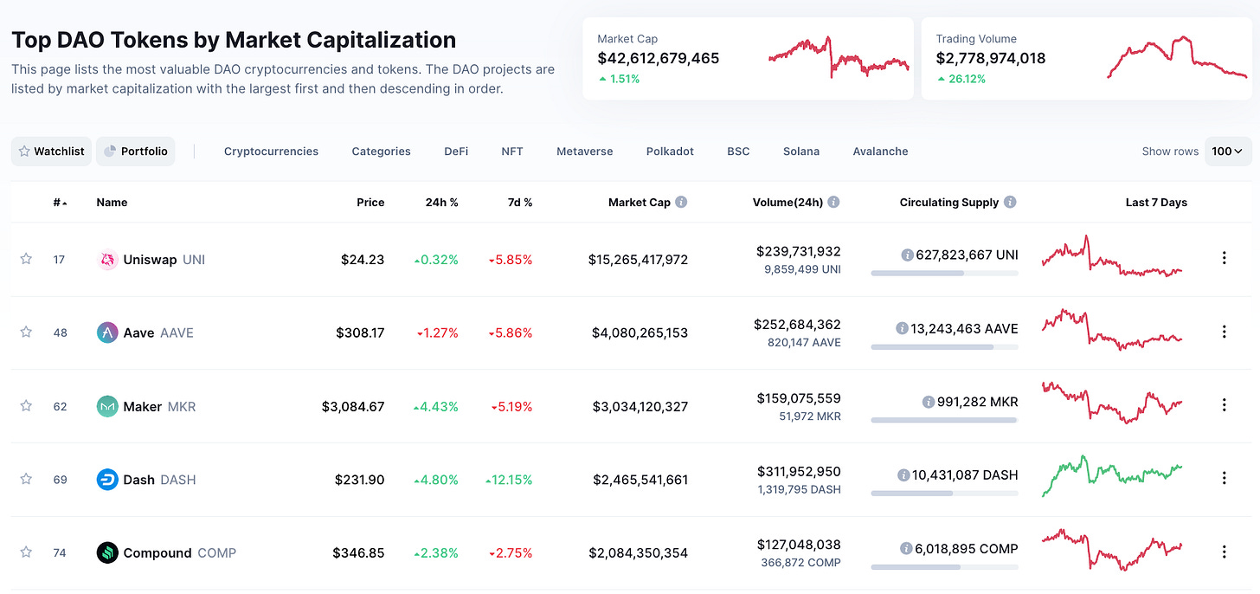Toggle watchlist star for Dash
The width and height of the screenshot is (1260, 594).
tap(26, 478)
